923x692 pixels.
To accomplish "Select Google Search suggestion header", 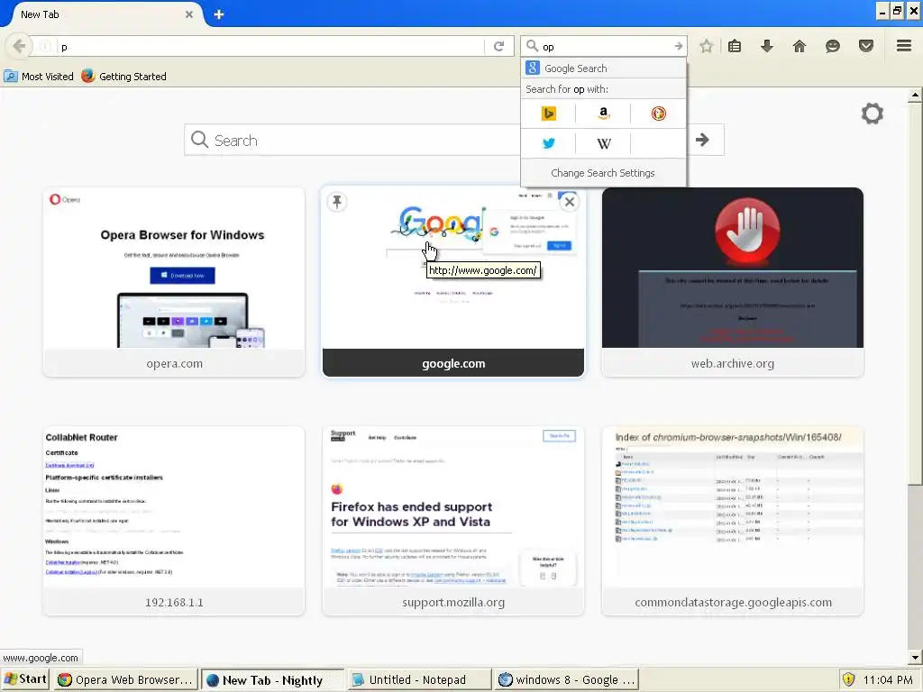I will [603, 68].
